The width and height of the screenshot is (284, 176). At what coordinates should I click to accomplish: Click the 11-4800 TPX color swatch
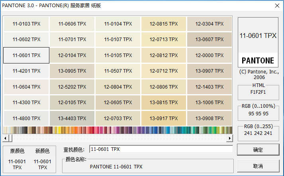[x=26, y=118]
